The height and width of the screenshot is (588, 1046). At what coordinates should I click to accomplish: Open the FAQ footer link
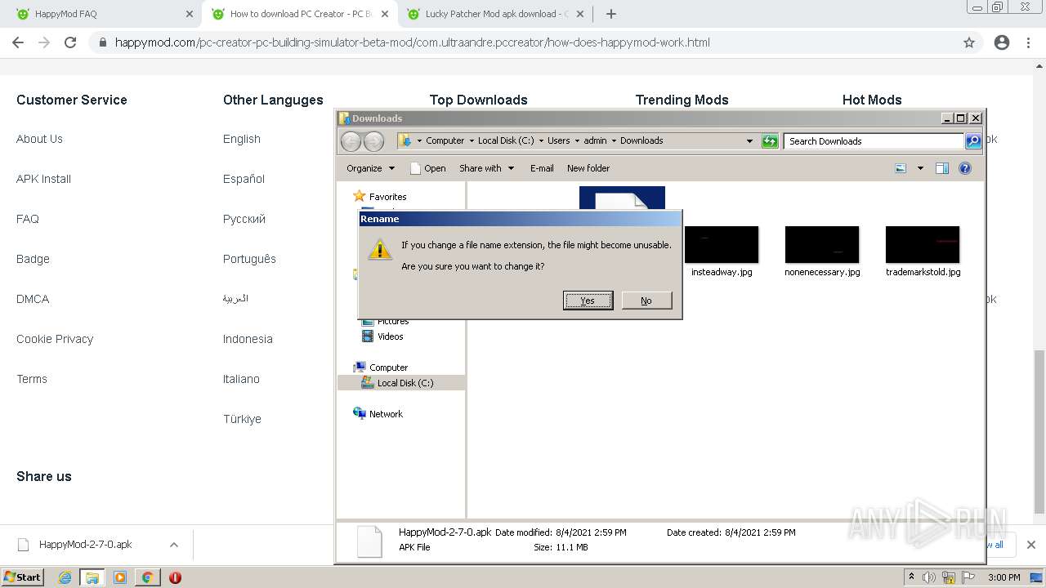pos(28,219)
